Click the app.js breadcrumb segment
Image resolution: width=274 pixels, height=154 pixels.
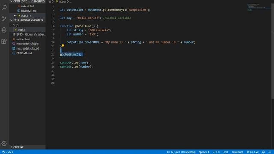[x=61, y=1]
